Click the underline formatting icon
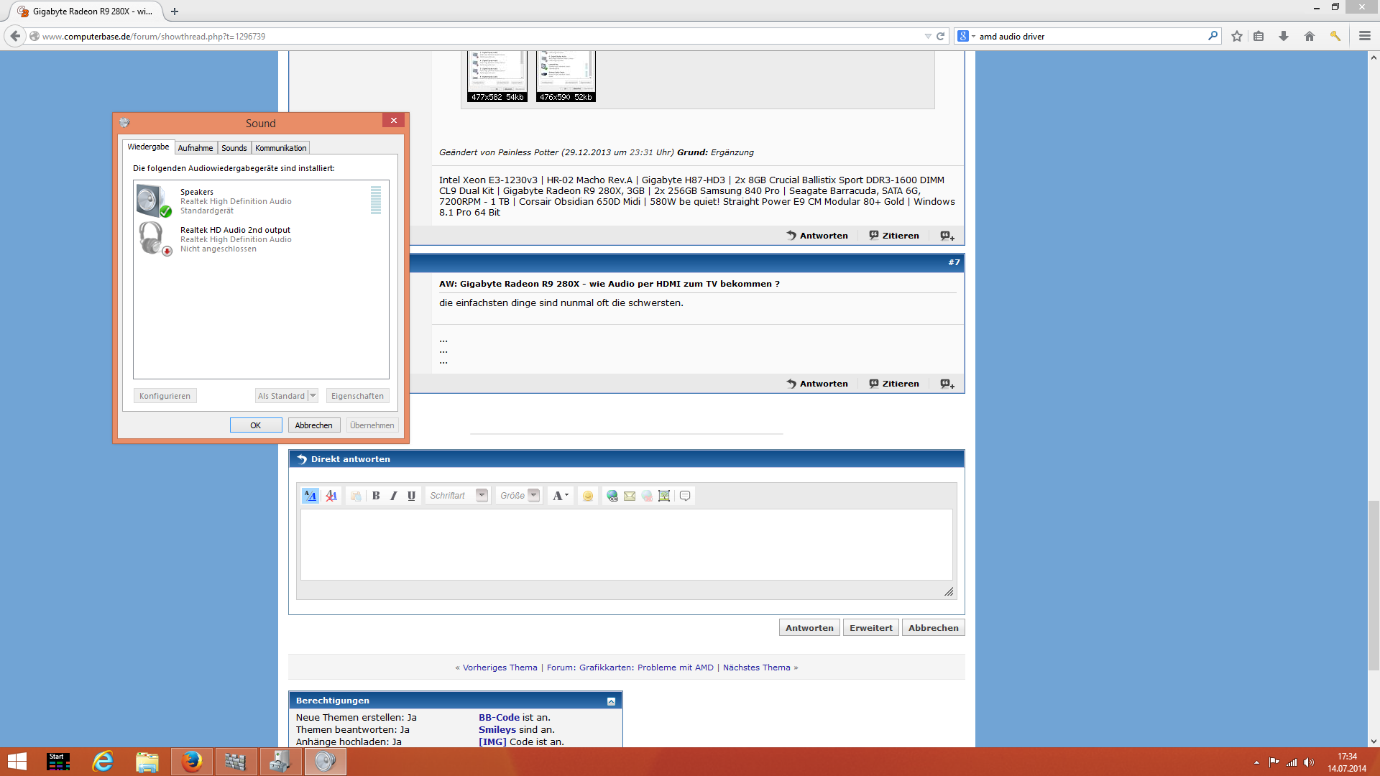This screenshot has width=1380, height=776. click(411, 496)
